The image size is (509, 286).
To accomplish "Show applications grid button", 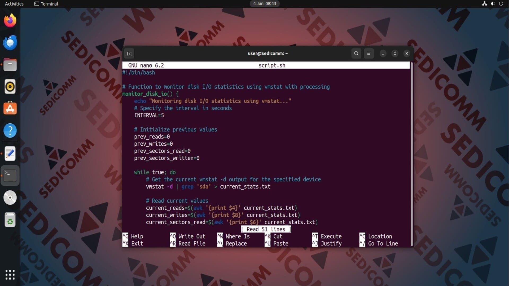I will [10, 275].
